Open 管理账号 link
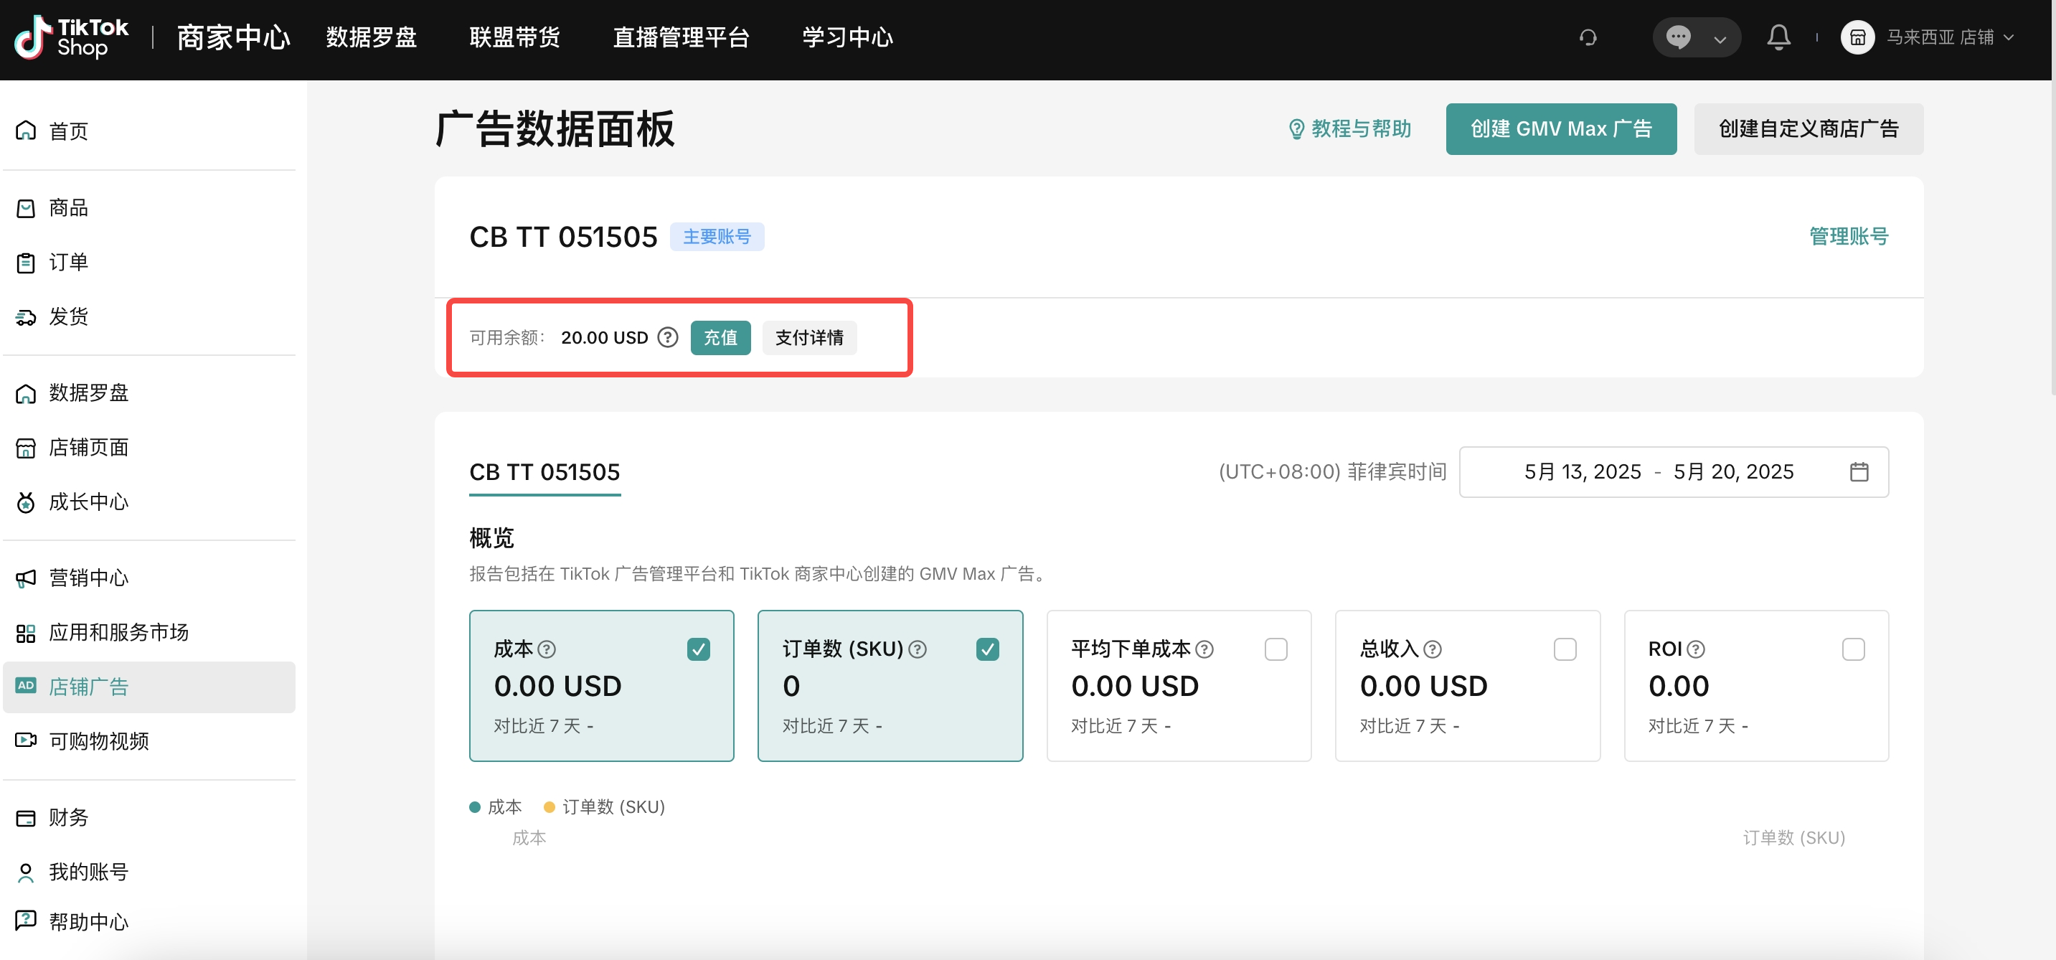 1849,236
